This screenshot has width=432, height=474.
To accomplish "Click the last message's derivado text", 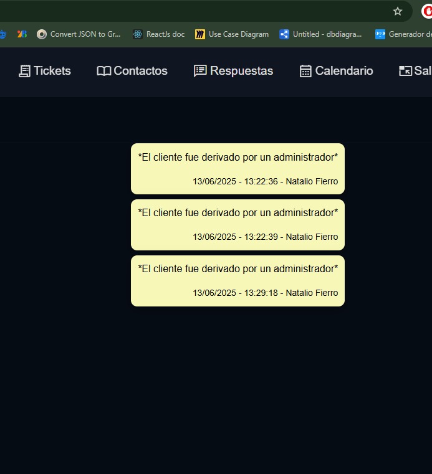I will 238,268.
